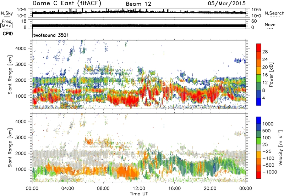
Task: Click the '16:00' time axis label
Action: (174, 189)
